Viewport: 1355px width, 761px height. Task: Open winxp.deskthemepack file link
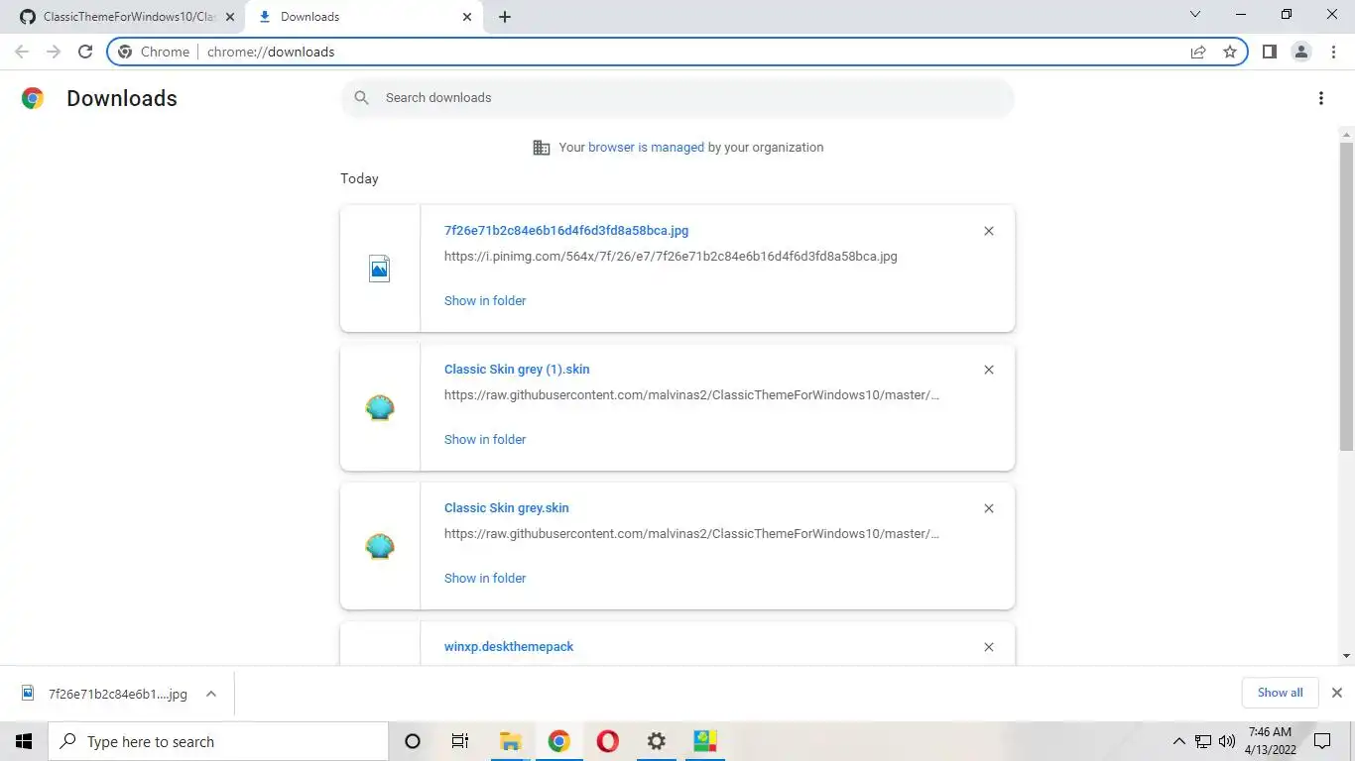[x=509, y=646]
